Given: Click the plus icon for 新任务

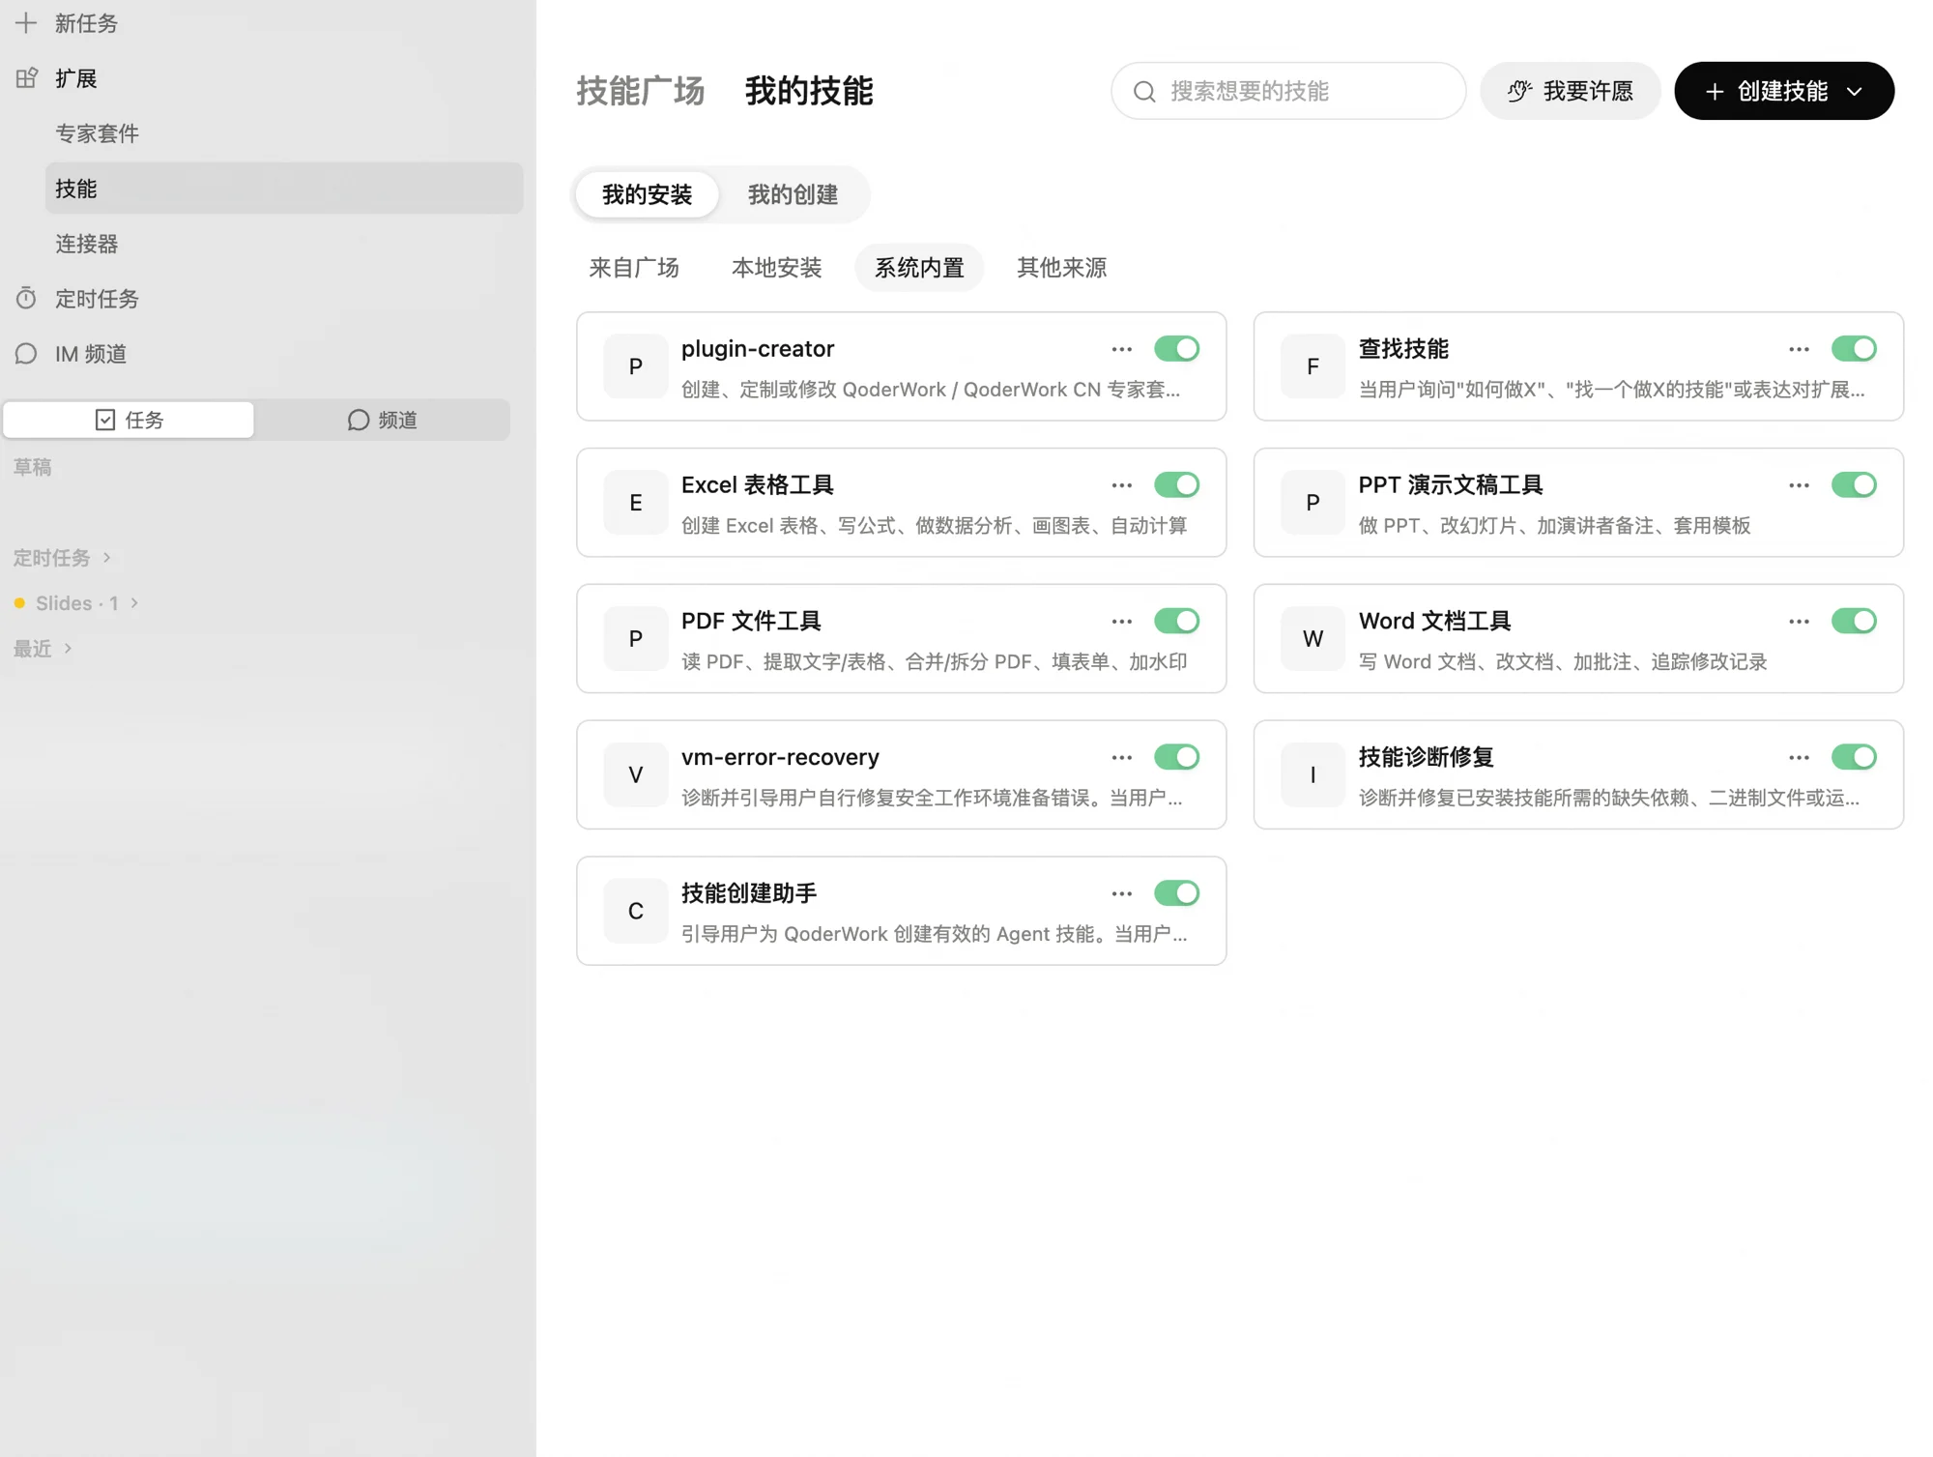Looking at the screenshot, I should tap(26, 23).
